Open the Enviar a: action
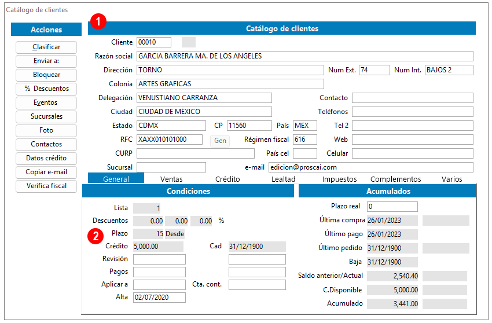 [46, 61]
